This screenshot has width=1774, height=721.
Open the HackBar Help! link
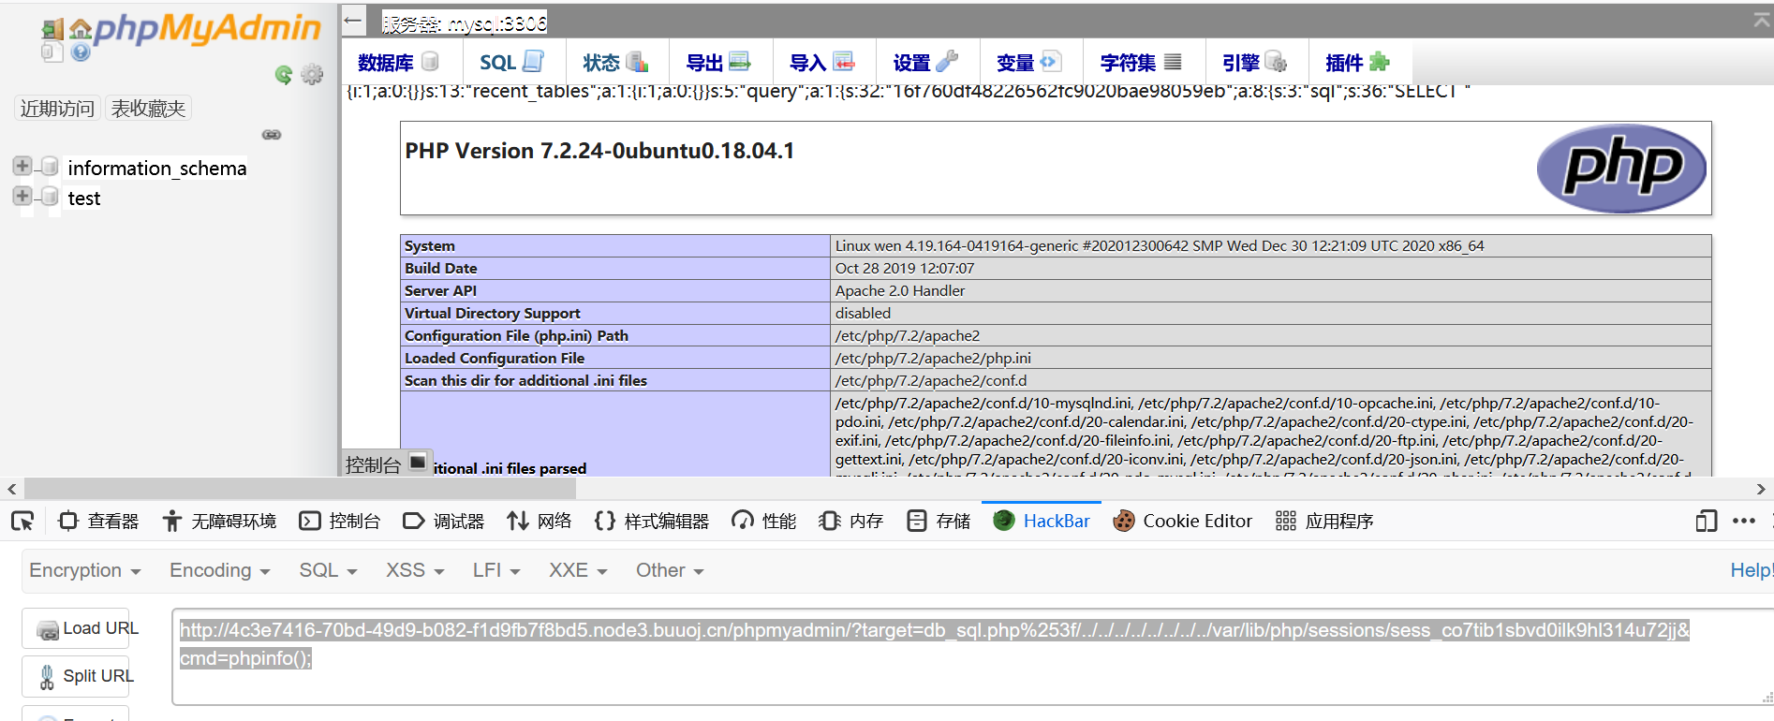(x=1751, y=570)
